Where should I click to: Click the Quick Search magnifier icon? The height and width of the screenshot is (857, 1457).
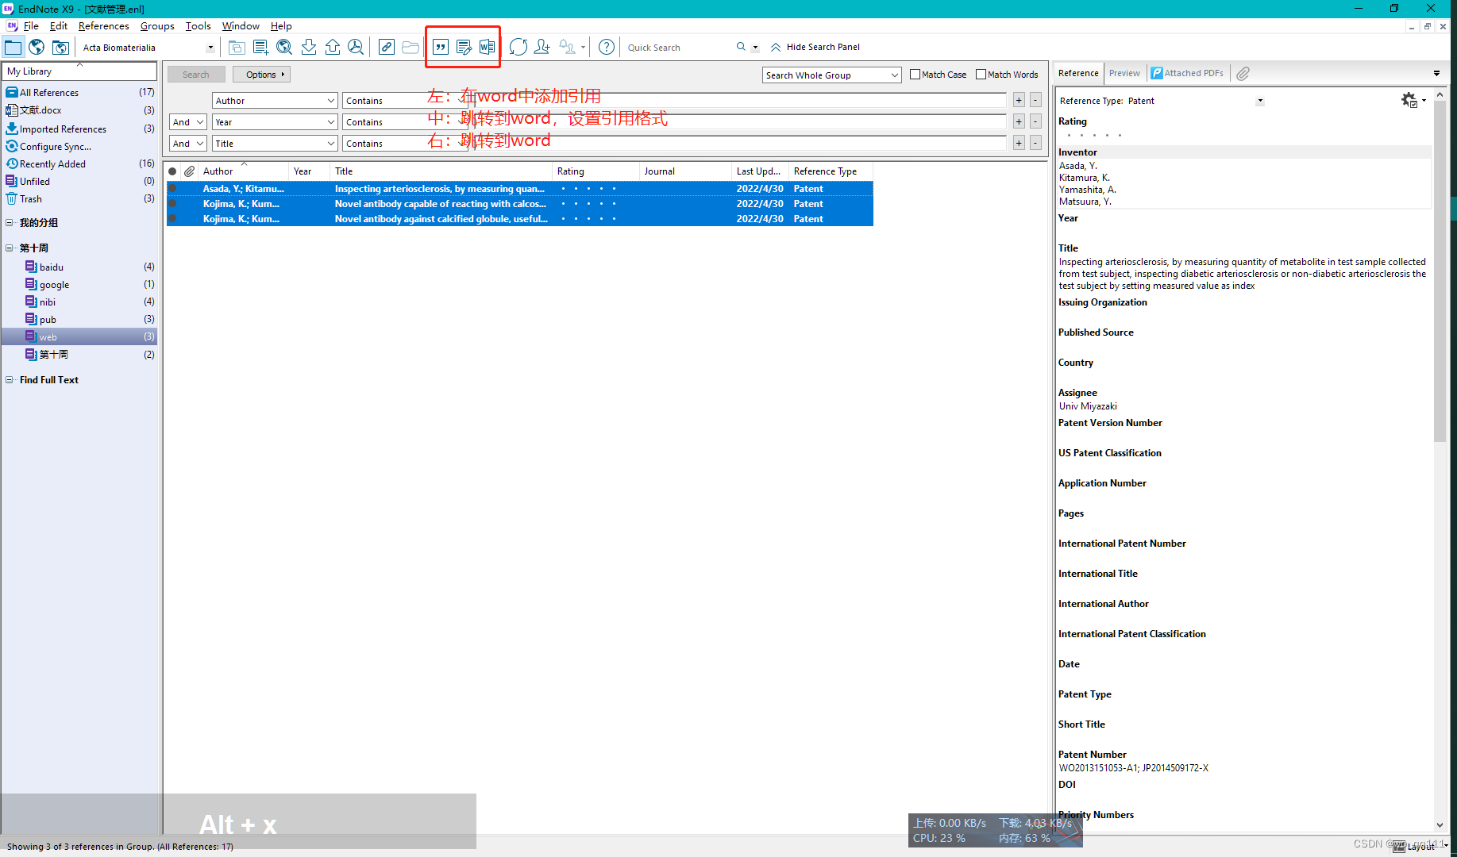point(741,47)
